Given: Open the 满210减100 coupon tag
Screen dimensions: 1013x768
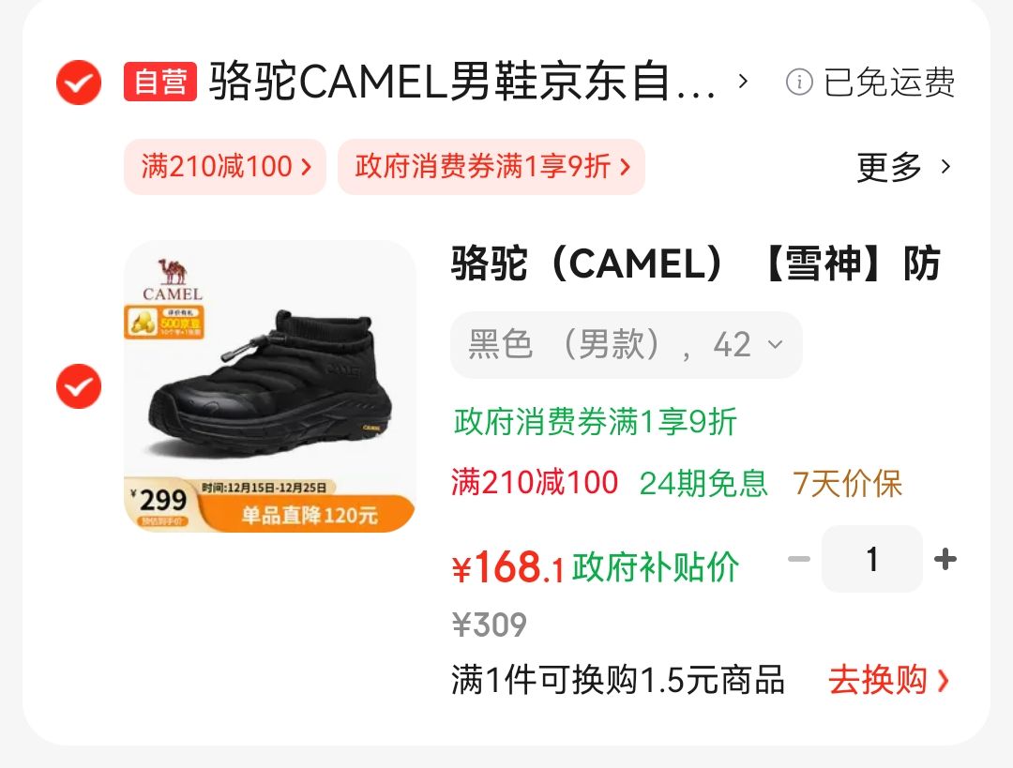Looking at the screenshot, I should click(x=225, y=167).
